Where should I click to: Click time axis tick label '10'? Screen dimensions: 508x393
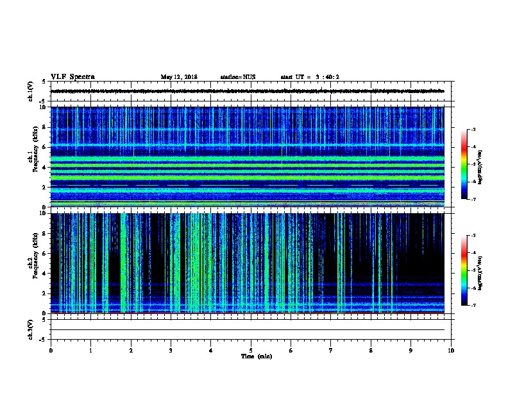(x=451, y=351)
